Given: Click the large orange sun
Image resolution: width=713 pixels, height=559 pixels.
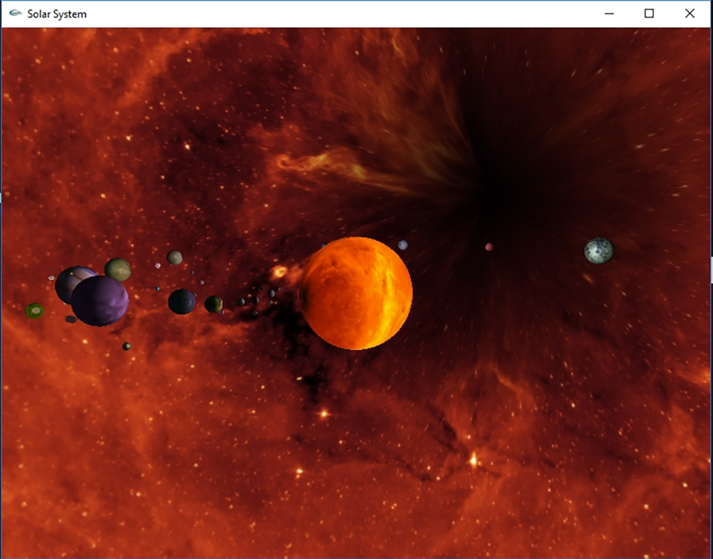Looking at the screenshot, I should click(x=356, y=293).
